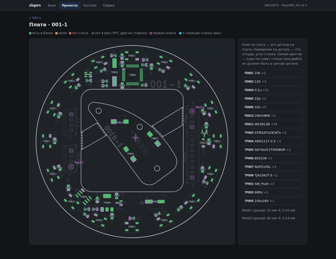Viewport: 336px width, 259px height.
Task: Go back via the ← 001-1 link
Action: coord(35,18)
